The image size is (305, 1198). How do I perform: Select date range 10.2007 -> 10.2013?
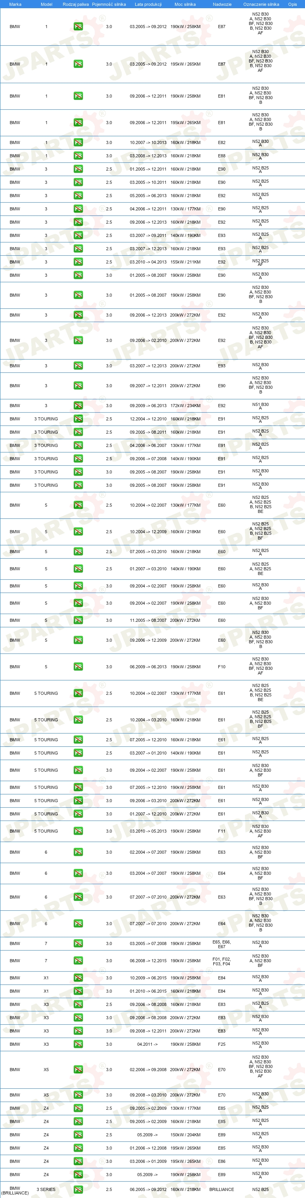(x=148, y=143)
